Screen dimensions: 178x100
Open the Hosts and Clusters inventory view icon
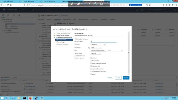pyautogui.click(x=3, y=15)
